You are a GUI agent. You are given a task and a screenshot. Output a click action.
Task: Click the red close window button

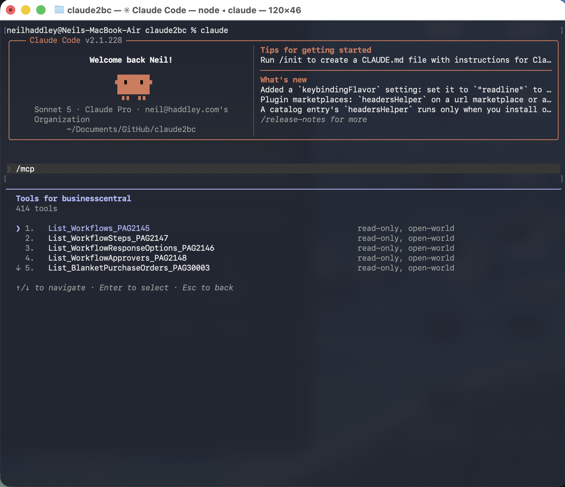[11, 10]
